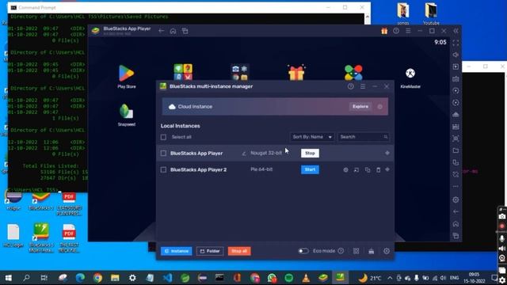Clone BlueStacks App Player 2 instance icon
Image resolution: width=507 pixels, height=285 pixels.
point(368,169)
